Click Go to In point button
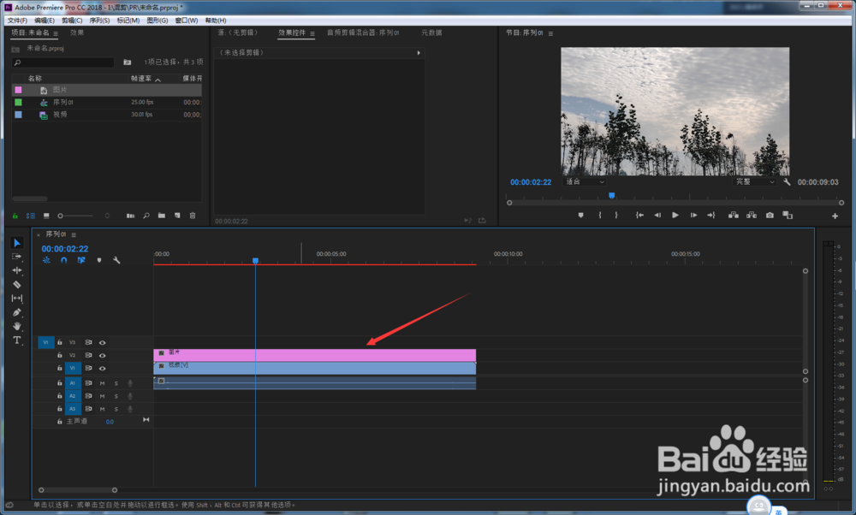 pos(639,216)
